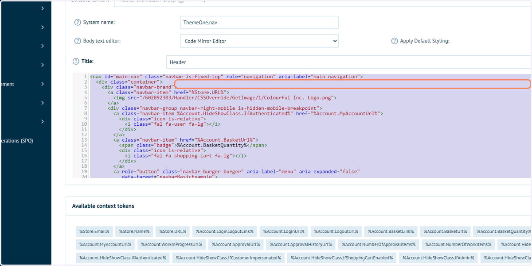Place cursor on navbar-group navbar-right-mobile code line
The height and width of the screenshot is (266, 532).
pyautogui.click(x=215, y=108)
